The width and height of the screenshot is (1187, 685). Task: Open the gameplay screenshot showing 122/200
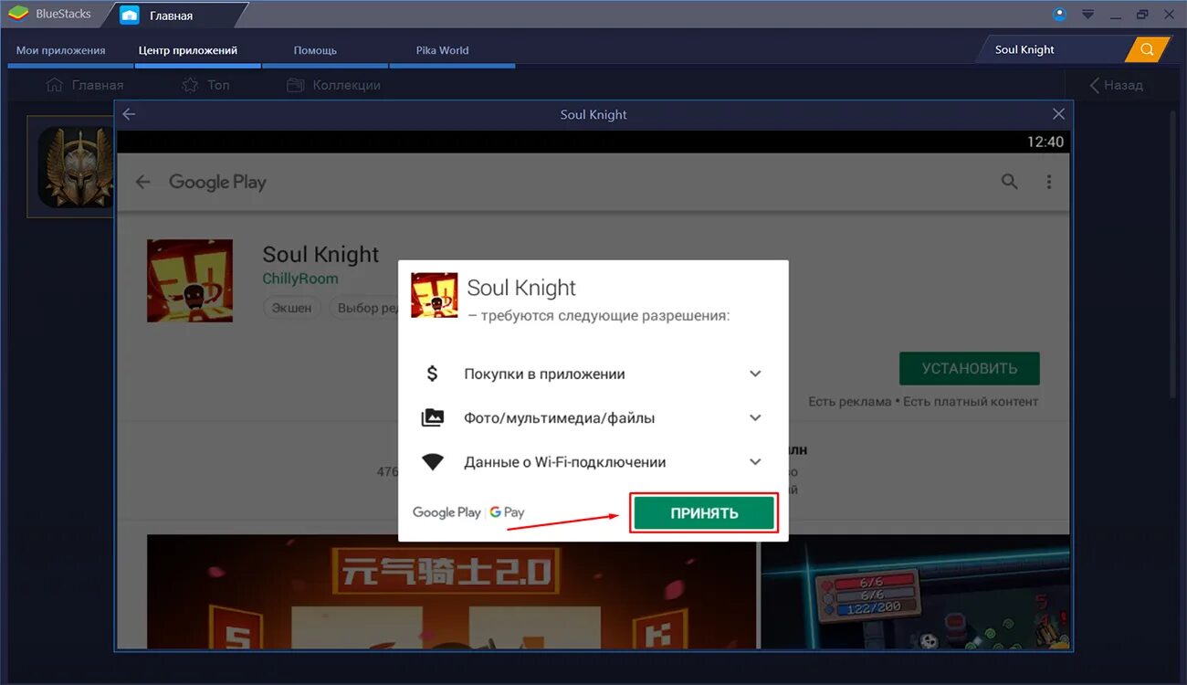click(x=914, y=590)
